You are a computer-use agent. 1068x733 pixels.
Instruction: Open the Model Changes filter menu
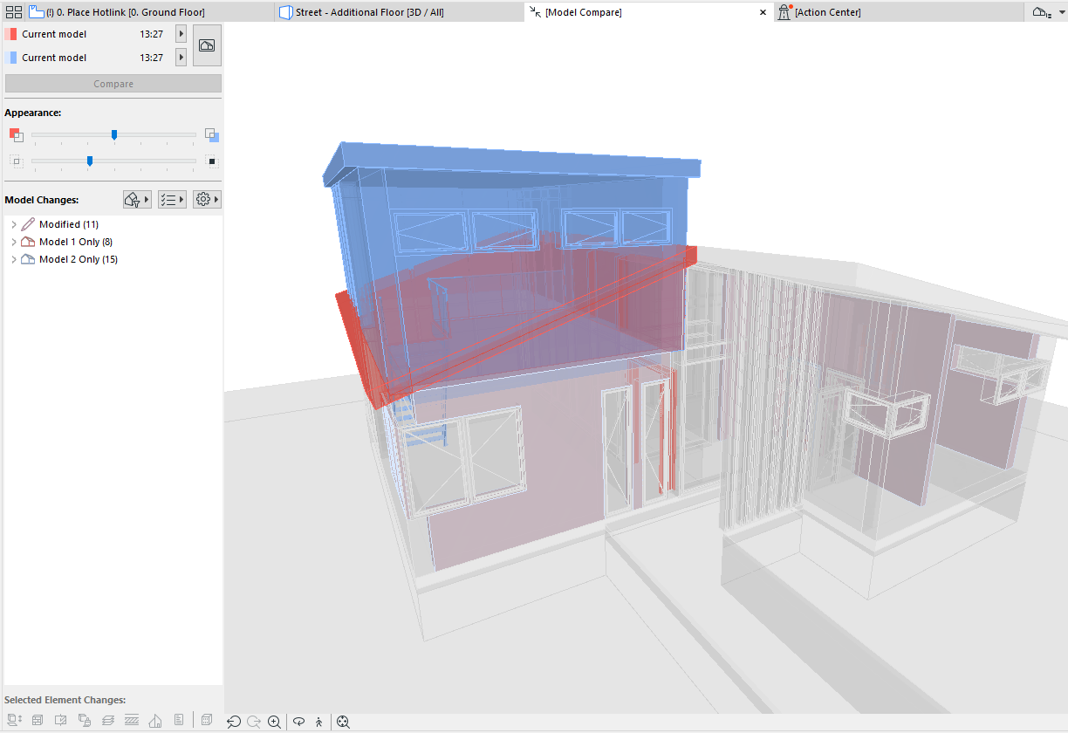click(137, 200)
